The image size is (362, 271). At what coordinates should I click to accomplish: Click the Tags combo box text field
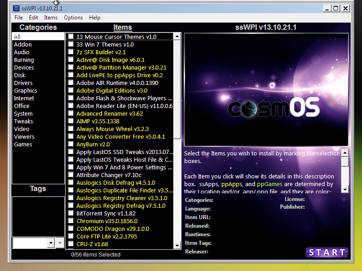pos(30,243)
